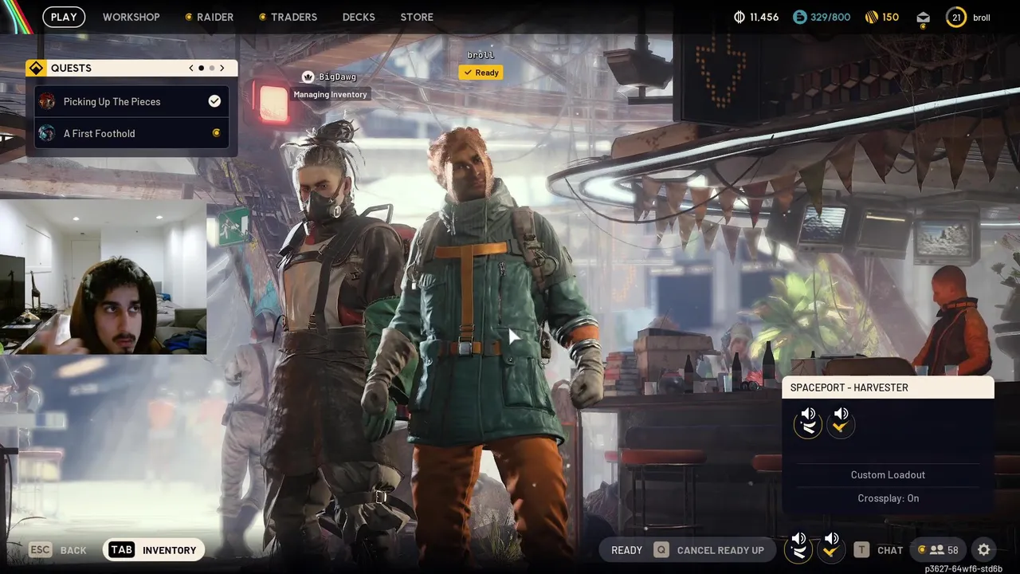The width and height of the screenshot is (1020, 574).
Task: Click the streamer webcam overlay
Action: coord(103,277)
